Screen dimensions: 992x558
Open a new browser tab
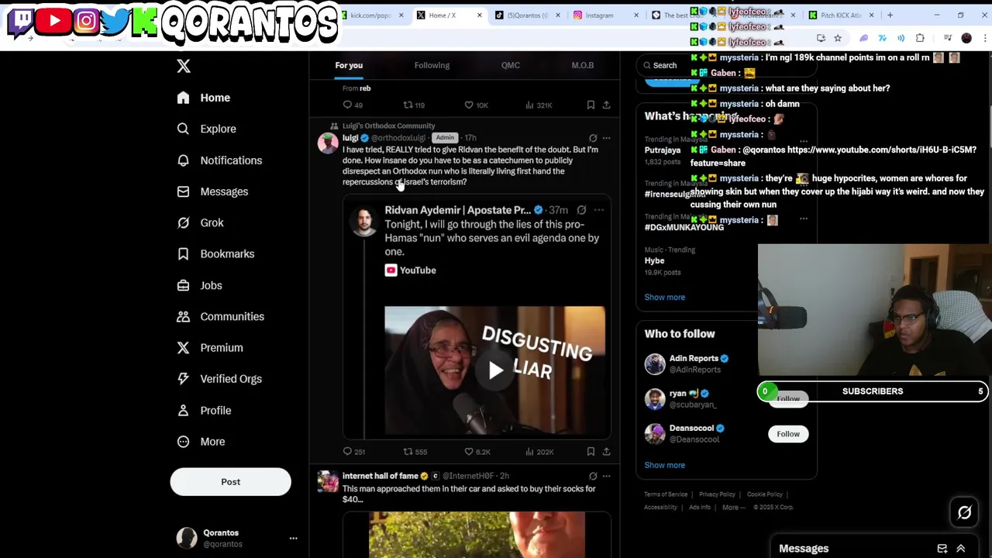click(x=890, y=15)
